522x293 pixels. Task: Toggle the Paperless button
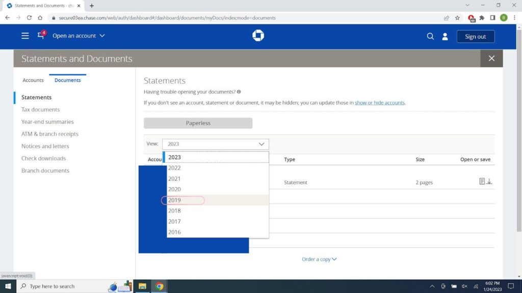[x=198, y=123]
